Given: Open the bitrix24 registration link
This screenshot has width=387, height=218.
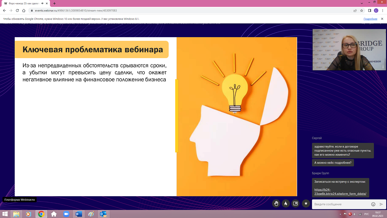Looking at the screenshot, I should click(x=340, y=192).
